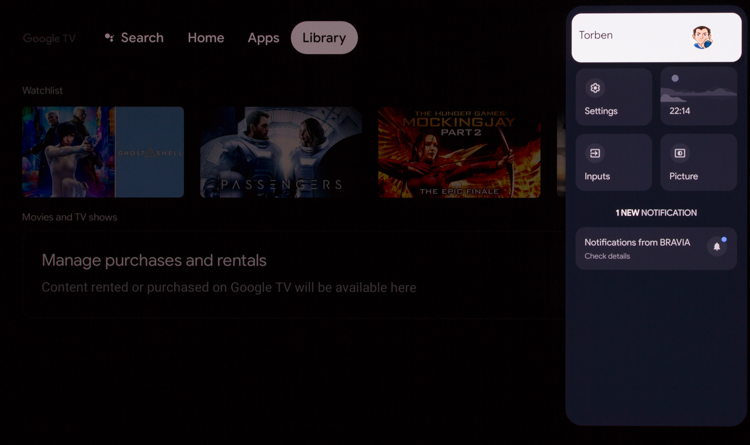Click 'Content rented or purchased' description text

click(229, 288)
